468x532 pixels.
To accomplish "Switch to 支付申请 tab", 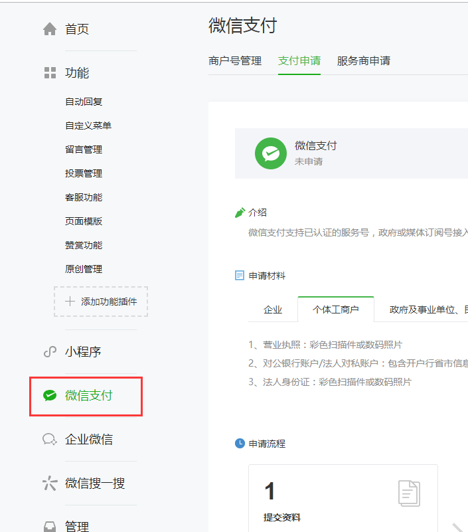I will [299, 61].
